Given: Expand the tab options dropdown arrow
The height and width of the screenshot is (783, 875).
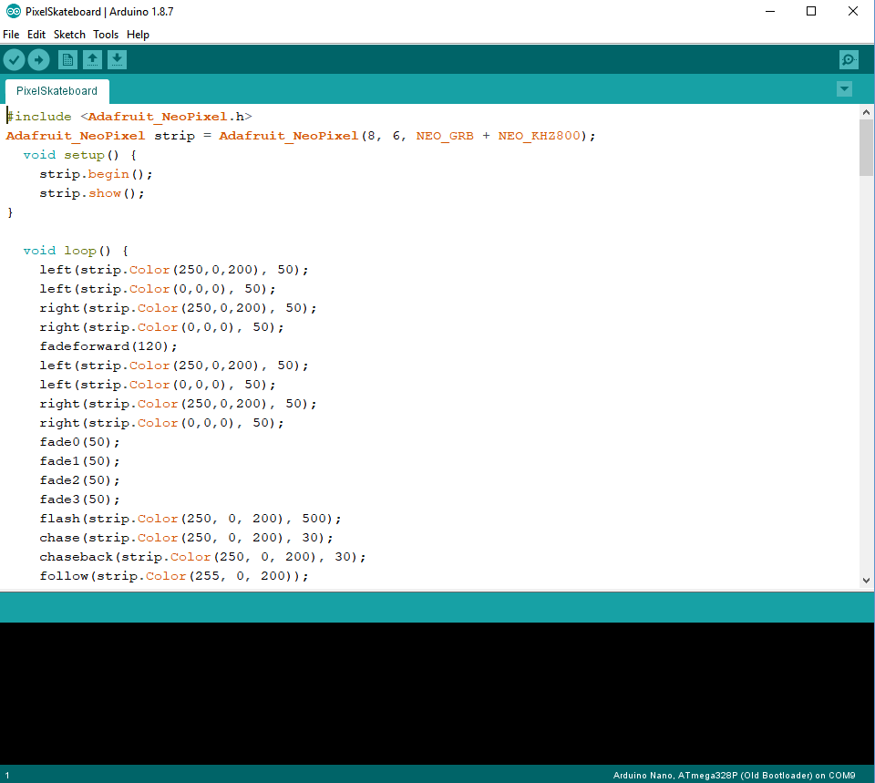Looking at the screenshot, I should 844,88.
